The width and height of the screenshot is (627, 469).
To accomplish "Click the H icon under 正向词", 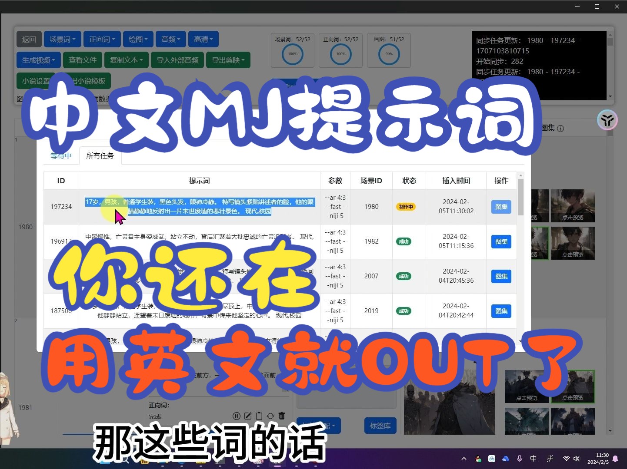I will (x=237, y=416).
